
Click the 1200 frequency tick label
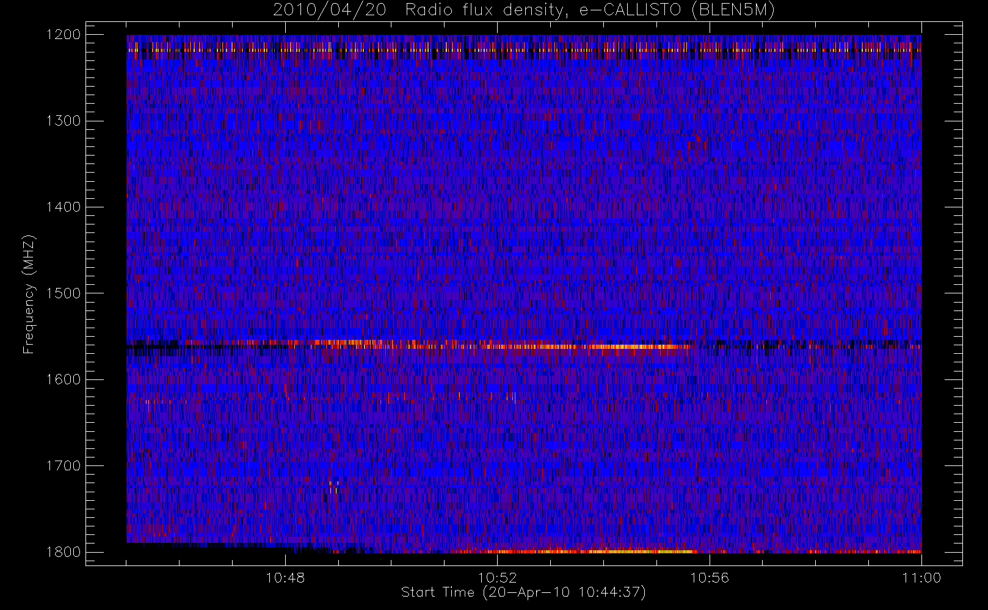click(x=64, y=35)
